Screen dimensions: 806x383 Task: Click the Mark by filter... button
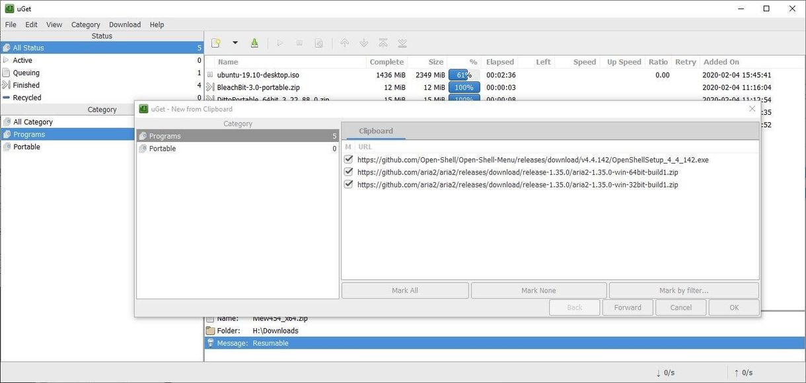[684, 291]
